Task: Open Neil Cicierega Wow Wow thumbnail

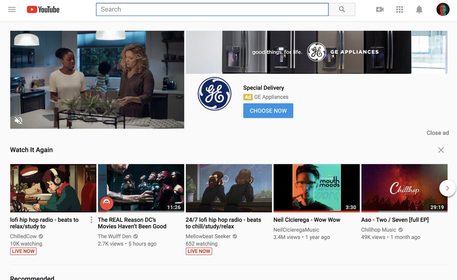Action: [316, 188]
